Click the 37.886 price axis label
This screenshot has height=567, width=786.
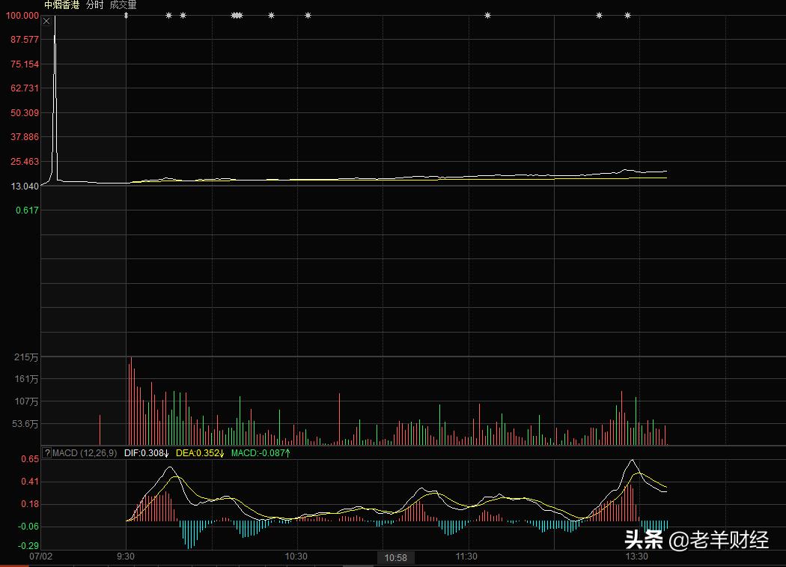25,137
